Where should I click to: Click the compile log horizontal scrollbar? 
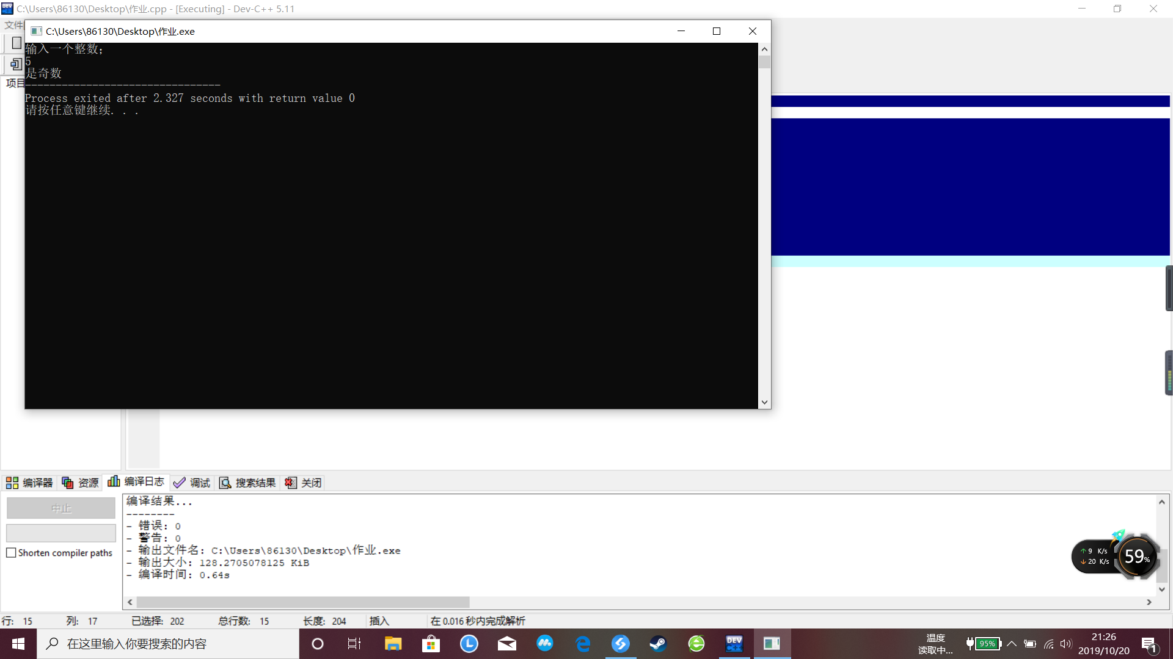[x=302, y=602]
